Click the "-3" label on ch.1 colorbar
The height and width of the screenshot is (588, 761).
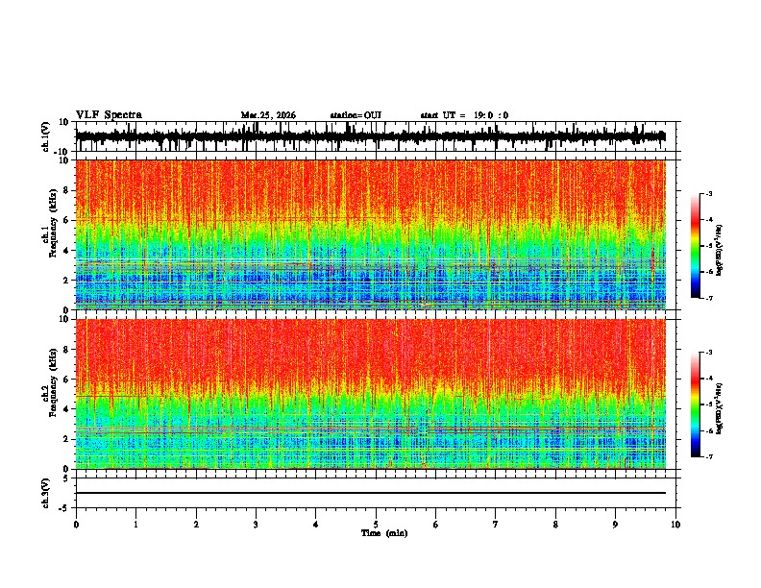coord(708,194)
